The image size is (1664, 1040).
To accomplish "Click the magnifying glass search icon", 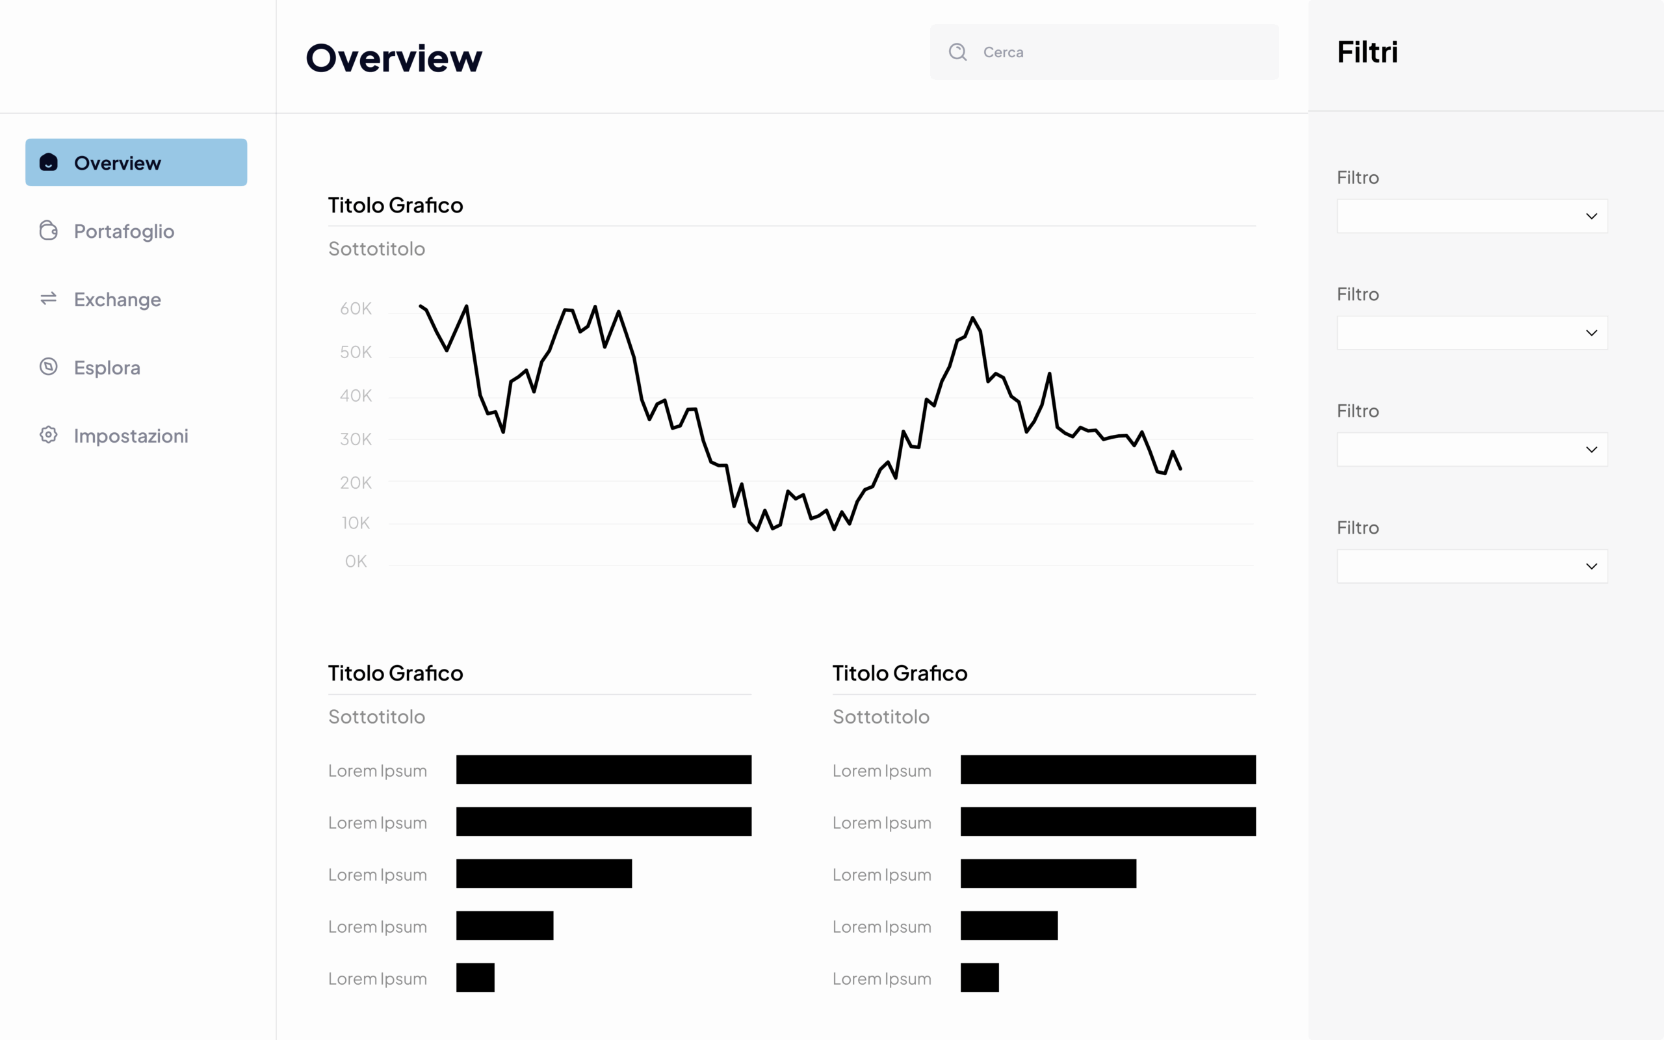I will [957, 51].
